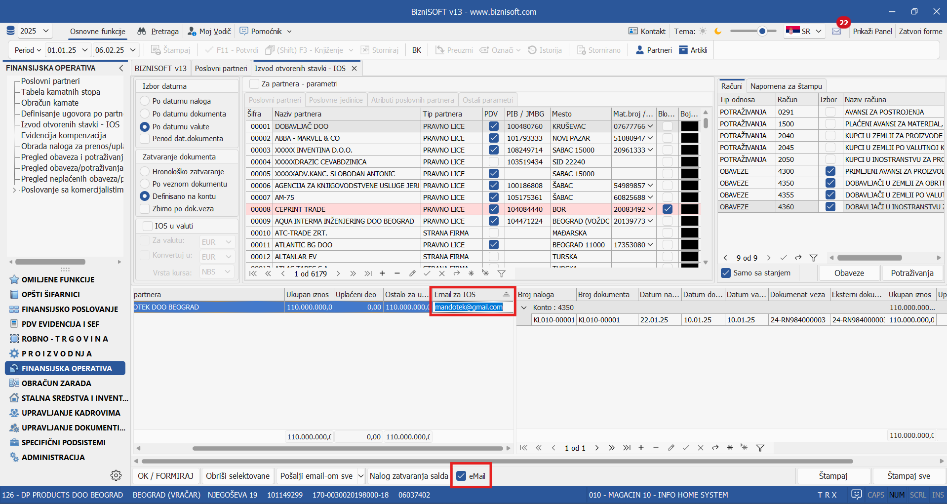
Task: Open the Napomena za štampu tab
Action: 786,86
